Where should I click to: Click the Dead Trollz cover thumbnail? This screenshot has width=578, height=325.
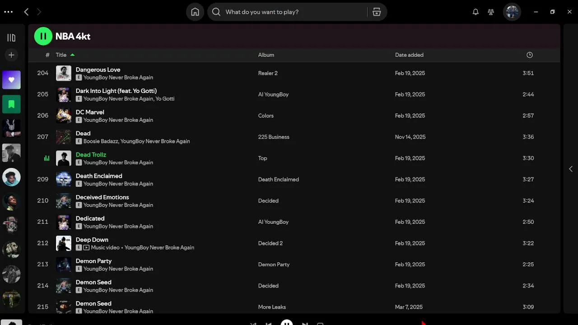coord(64,158)
